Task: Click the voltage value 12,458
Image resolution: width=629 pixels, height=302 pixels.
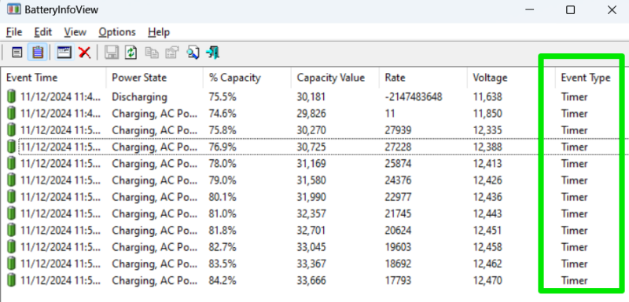Action: click(x=487, y=247)
